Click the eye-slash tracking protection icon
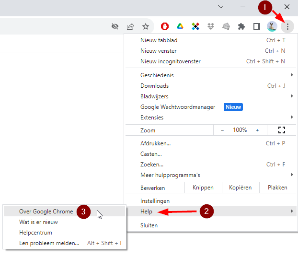Screen dimensions: 298x259 115,26
